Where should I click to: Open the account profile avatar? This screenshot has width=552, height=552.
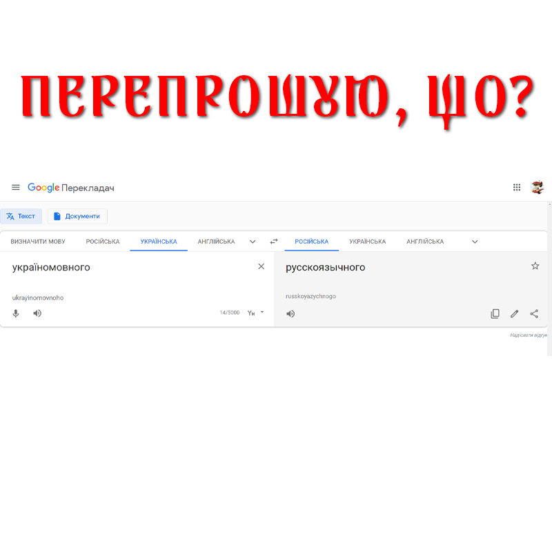538,187
